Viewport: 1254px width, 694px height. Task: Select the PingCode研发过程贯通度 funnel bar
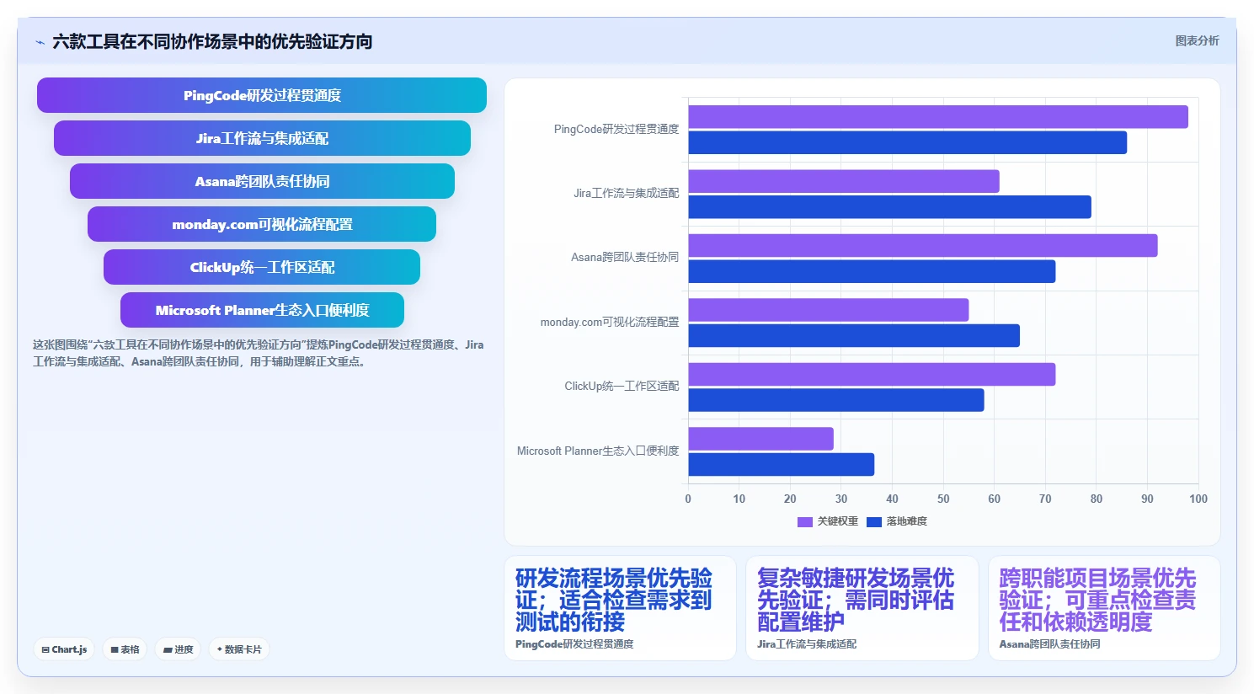pos(262,95)
